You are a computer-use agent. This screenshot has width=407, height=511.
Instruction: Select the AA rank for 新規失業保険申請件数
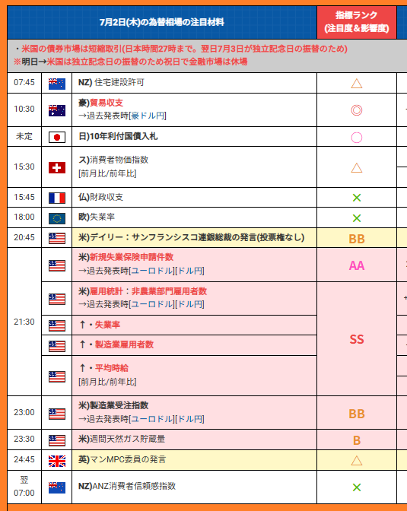click(x=357, y=265)
